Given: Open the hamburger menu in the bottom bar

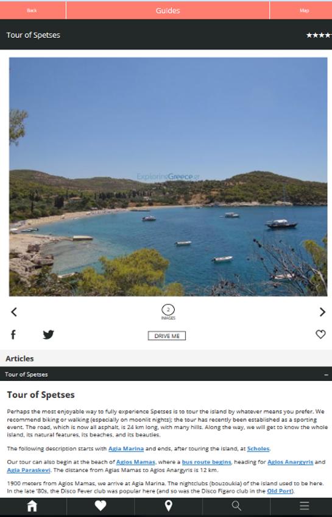Looking at the screenshot, I should tap(305, 506).
